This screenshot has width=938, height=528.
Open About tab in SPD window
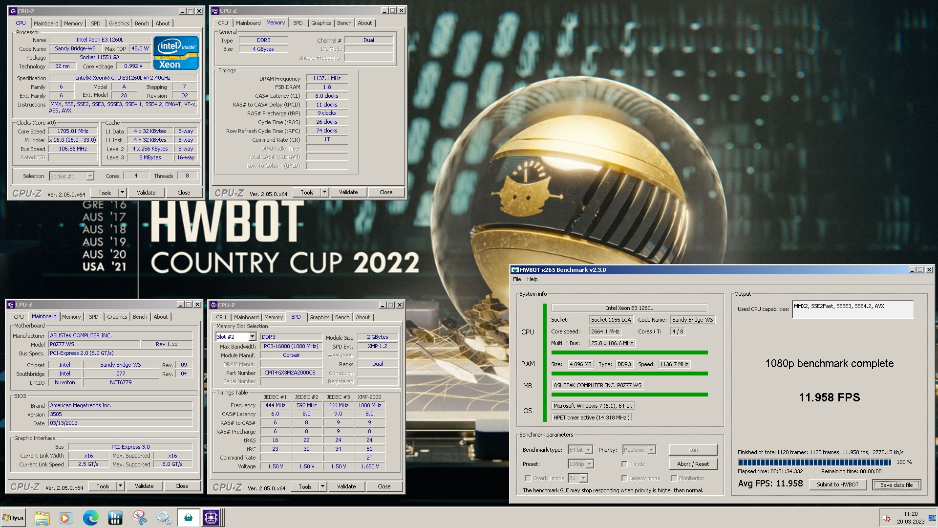click(x=363, y=317)
